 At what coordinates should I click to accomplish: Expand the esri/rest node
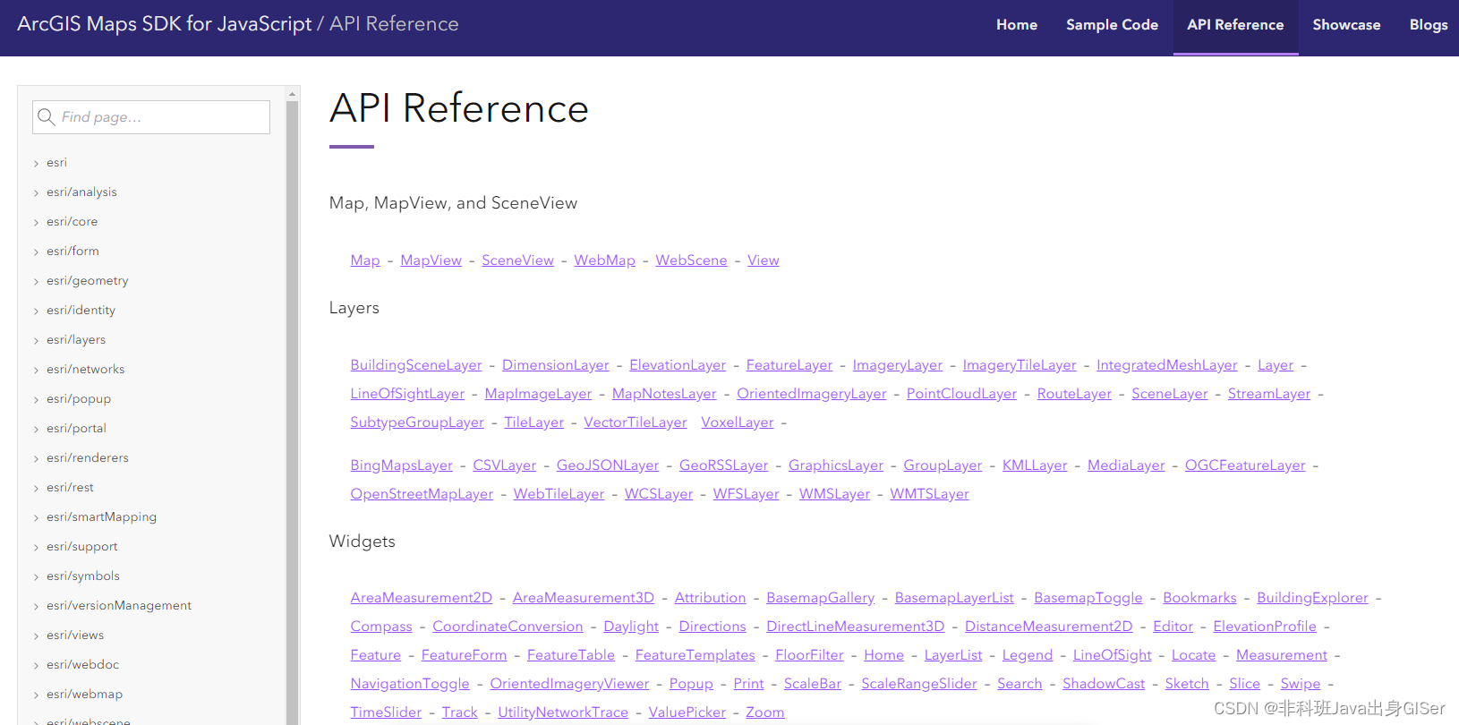click(x=36, y=488)
